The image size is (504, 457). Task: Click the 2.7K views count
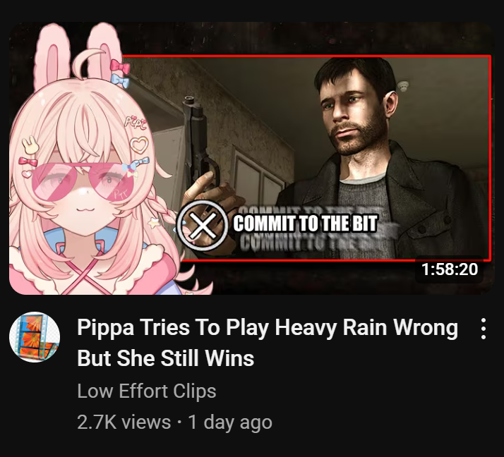point(124,422)
